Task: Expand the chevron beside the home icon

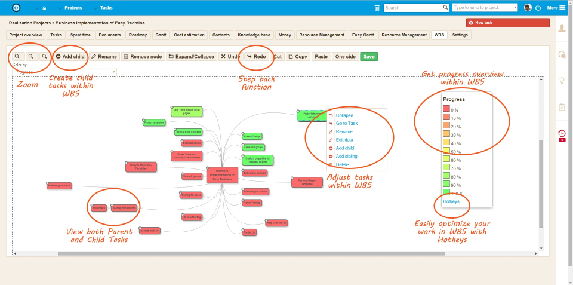Action: [37, 8]
